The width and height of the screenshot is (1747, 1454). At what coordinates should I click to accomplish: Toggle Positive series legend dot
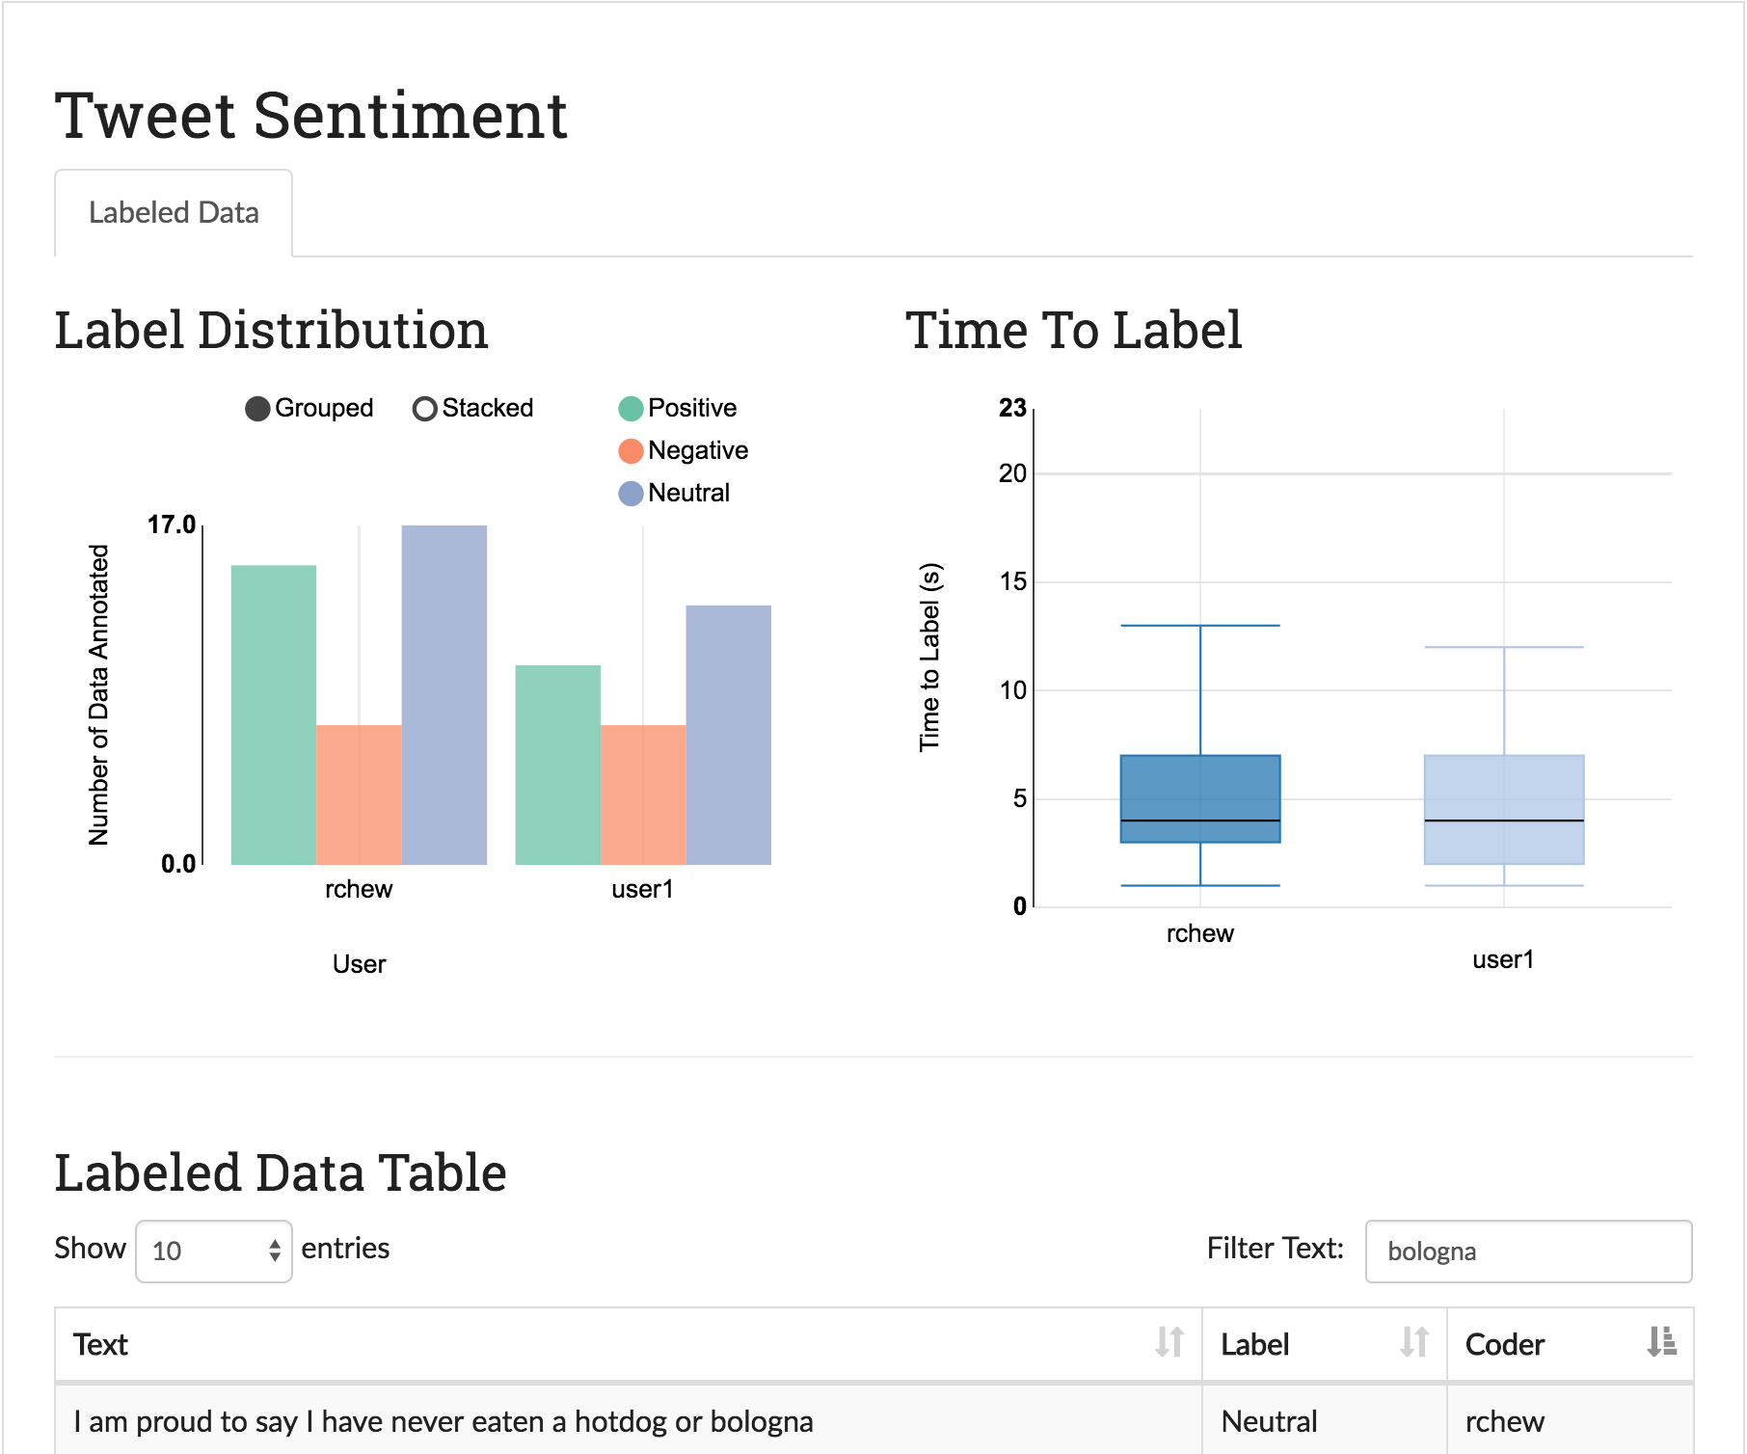tap(631, 409)
